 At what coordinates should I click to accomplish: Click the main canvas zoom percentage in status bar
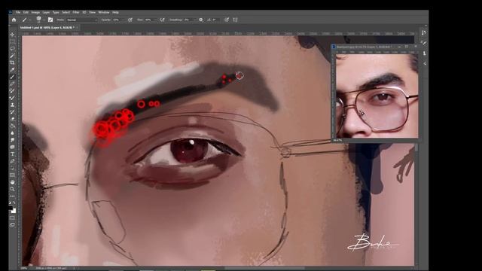23,268
